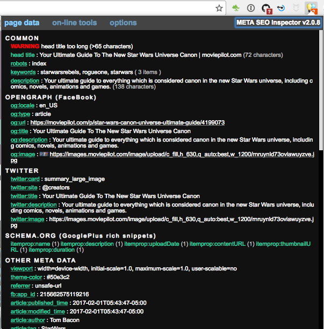Click the key extension icon
This screenshot has height=329, width=324.
pos(281,8)
